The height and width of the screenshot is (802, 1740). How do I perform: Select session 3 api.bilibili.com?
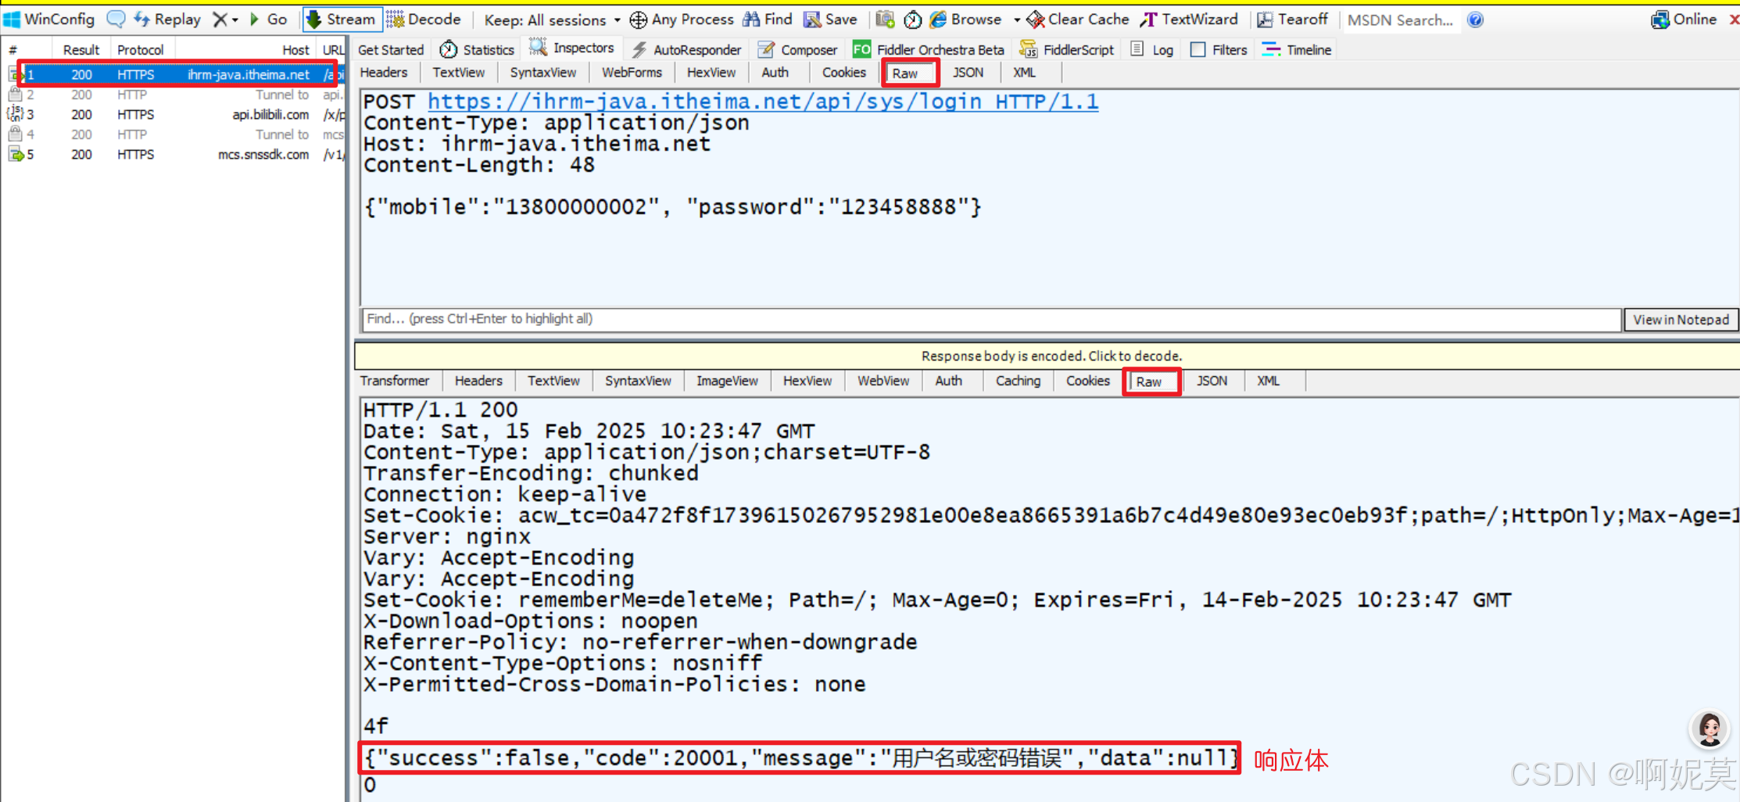click(174, 115)
